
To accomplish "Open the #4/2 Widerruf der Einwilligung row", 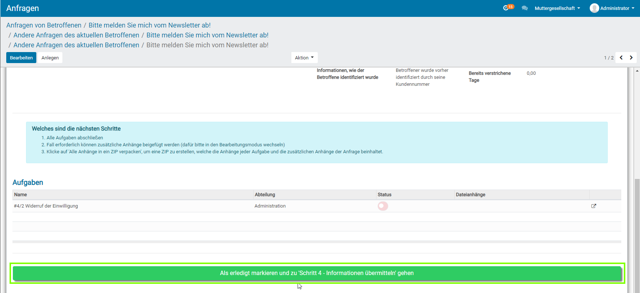I will pyautogui.click(x=46, y=206).
